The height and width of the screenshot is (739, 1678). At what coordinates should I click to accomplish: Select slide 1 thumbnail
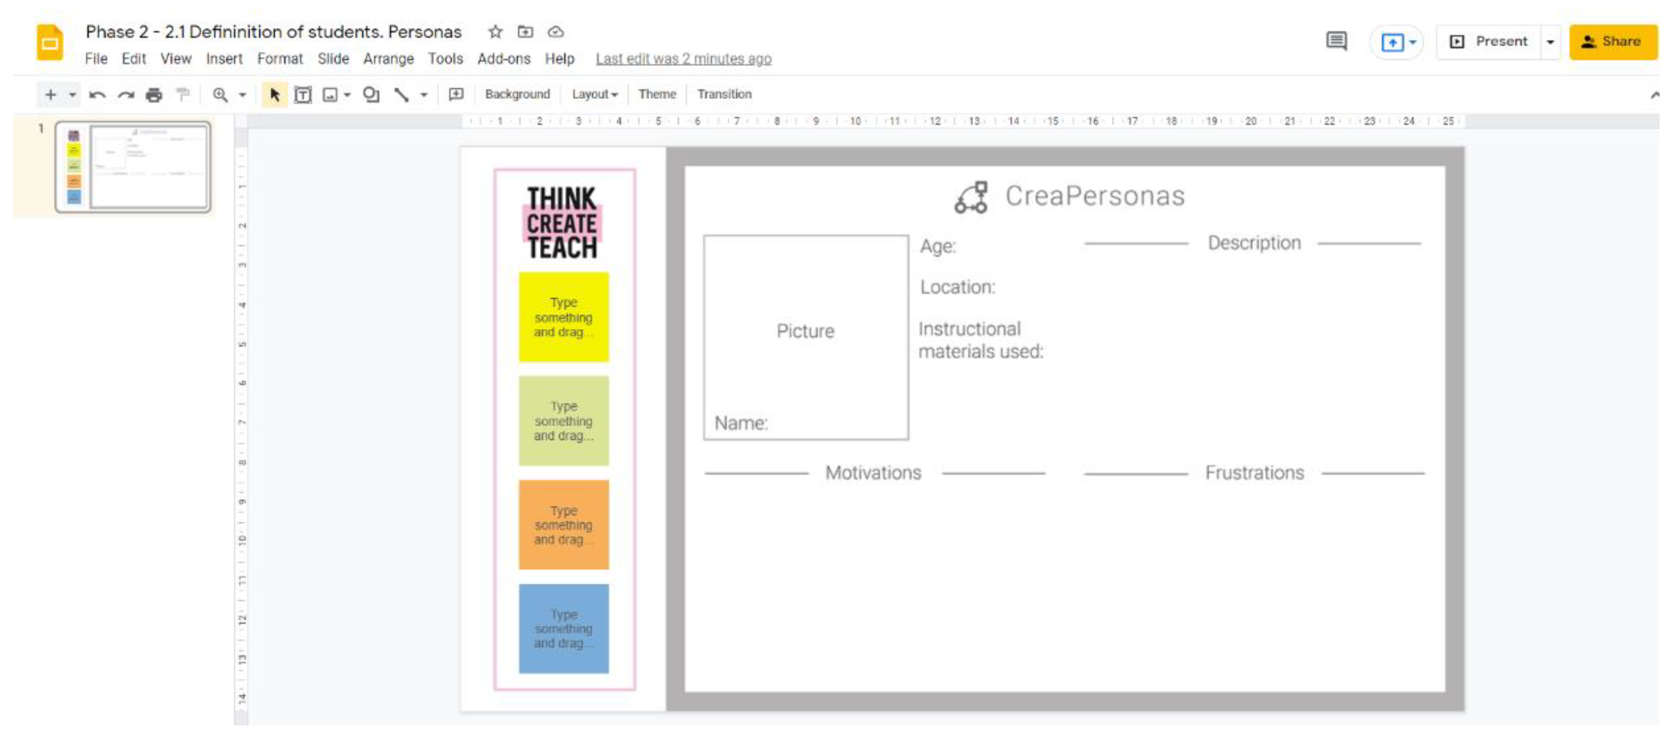[x=133, y=167]
